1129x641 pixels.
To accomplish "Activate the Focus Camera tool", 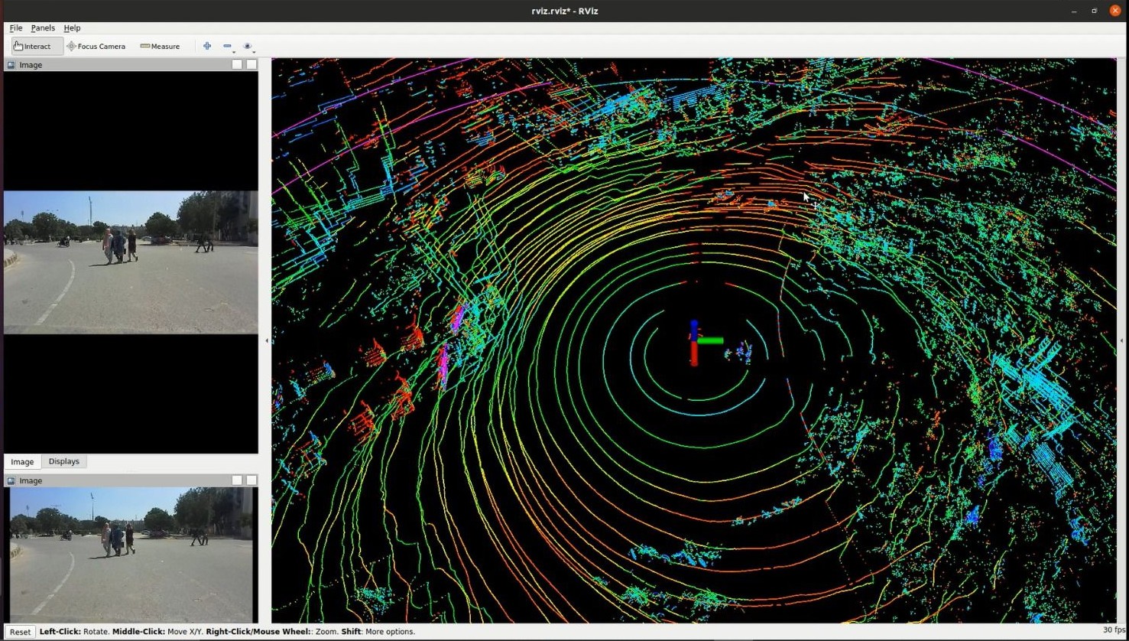I will (96, 46).
